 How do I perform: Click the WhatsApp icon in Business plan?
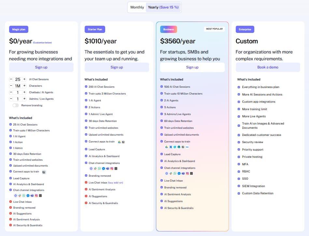[x=175, y=173]
